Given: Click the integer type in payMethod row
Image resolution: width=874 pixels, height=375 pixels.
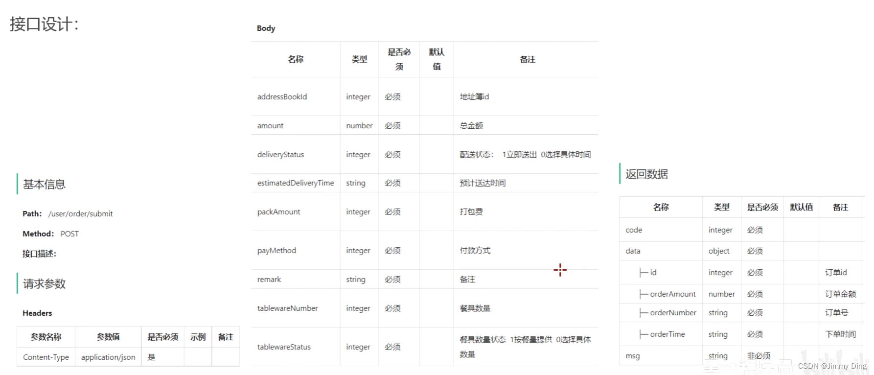Looking at the screenshot, I should pos(358,250).
